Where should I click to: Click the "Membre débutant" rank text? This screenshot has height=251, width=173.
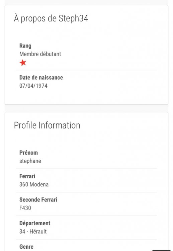tap(40, 54)
